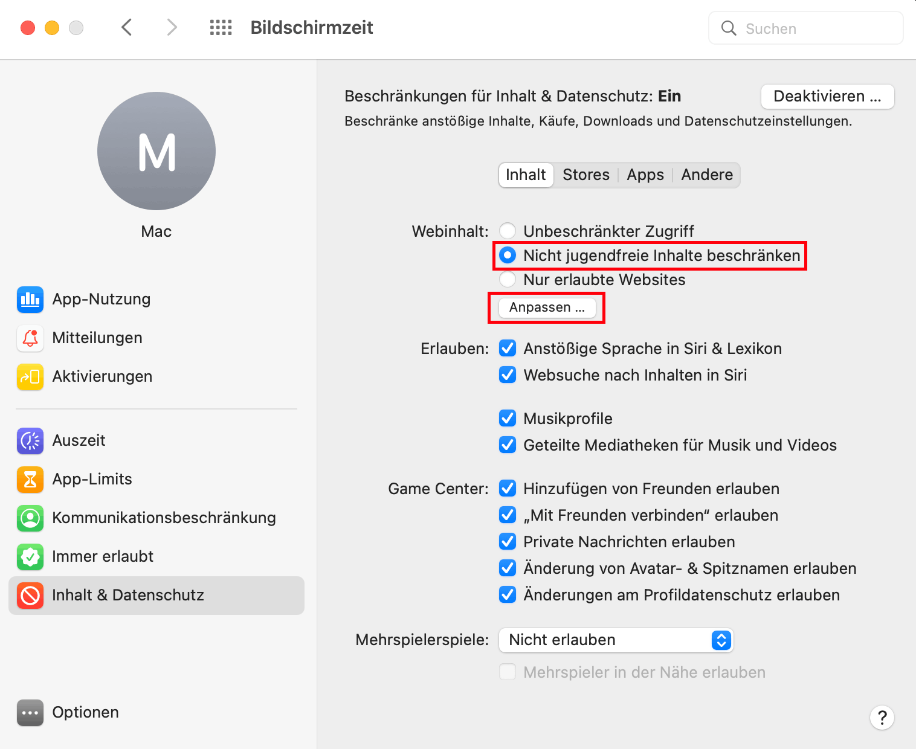The height and width of the screenshot is (749, 916).
Task: Click the Deaktivieren button
Action: [x=827, y=97]
